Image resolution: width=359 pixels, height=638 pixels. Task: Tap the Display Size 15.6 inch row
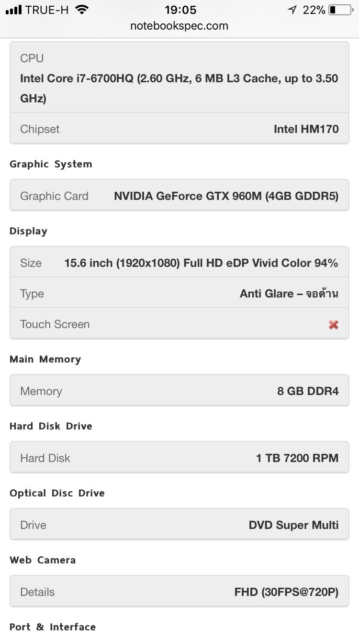pyautogui.click(x=179, y=263)
